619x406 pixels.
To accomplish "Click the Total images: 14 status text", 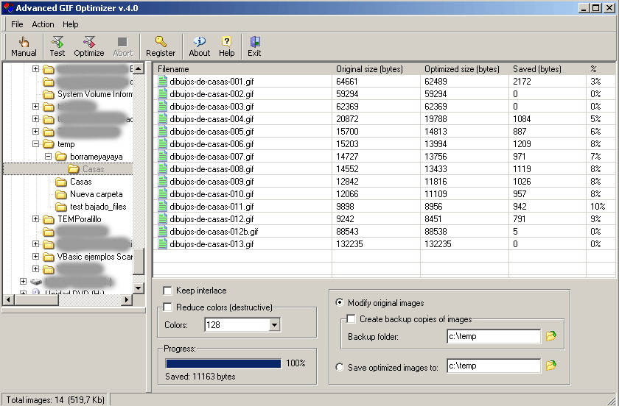I will [x=55, y=399].
